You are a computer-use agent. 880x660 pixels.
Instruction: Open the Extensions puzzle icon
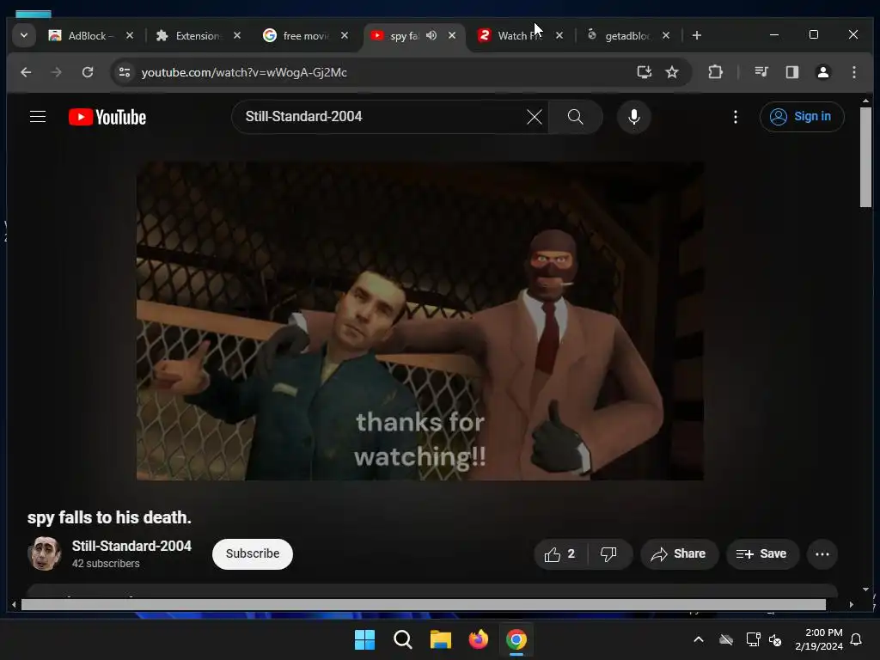click(x=715, y=72)
